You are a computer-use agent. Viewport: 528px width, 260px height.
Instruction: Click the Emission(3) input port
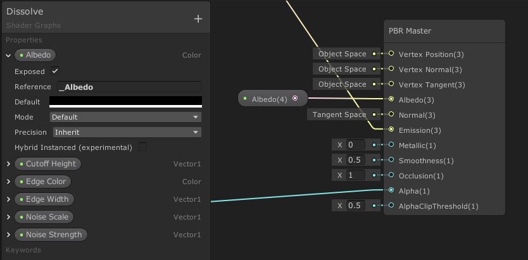tap(391, 130)
